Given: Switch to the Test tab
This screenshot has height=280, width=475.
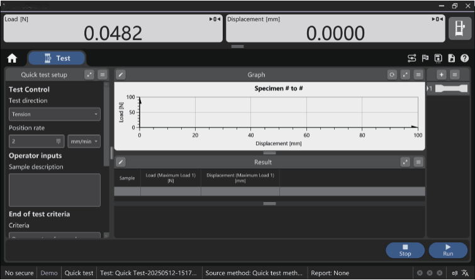Looking at the screenshot, I should click(57, 58).
